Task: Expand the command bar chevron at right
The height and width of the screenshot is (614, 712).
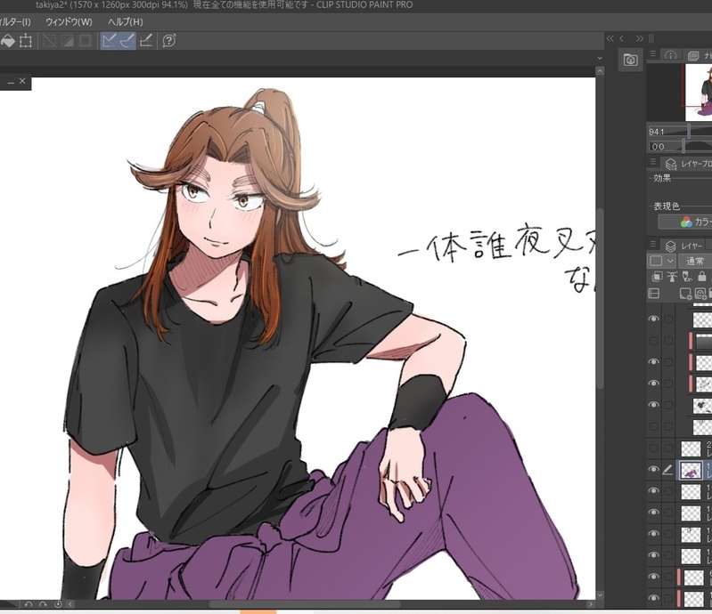Action: 600,58
